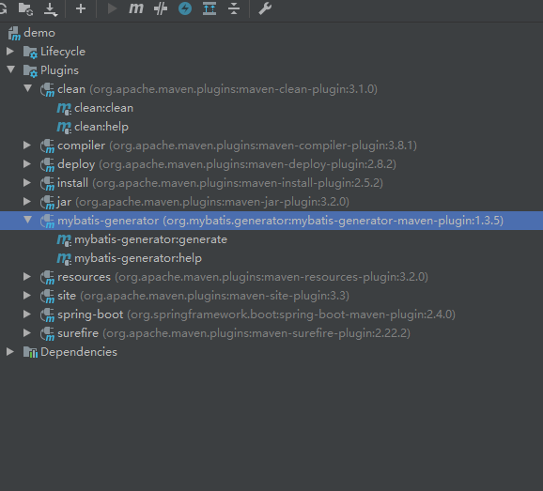543x491 pixels.
Task: Click compiler plugin icon
Action: [x=47, y=146]
